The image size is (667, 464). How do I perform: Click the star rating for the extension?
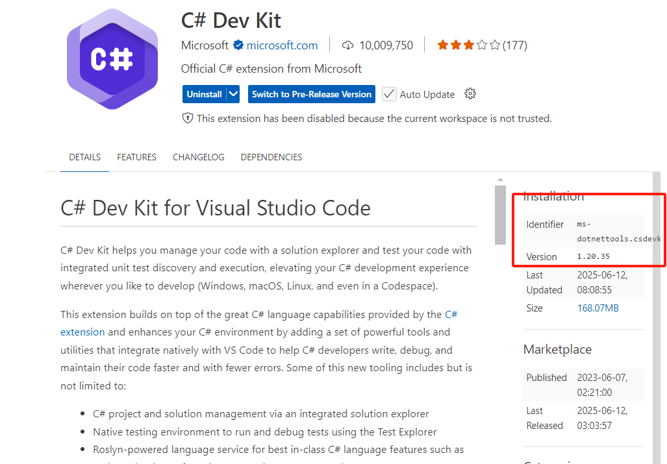[x=469, y=45]
